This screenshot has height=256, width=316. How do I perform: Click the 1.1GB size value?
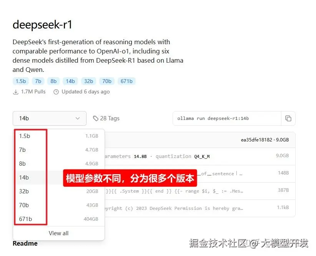click(92, 136)
